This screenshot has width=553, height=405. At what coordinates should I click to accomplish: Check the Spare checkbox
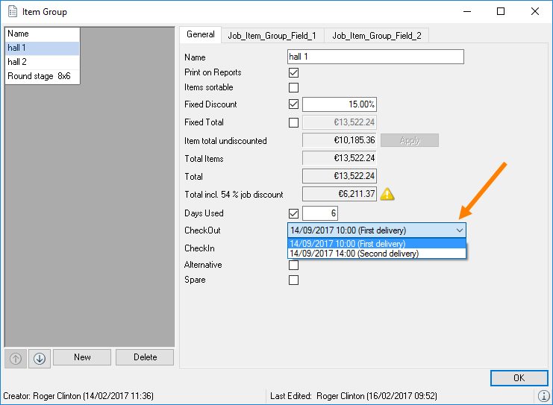point(293,280)
